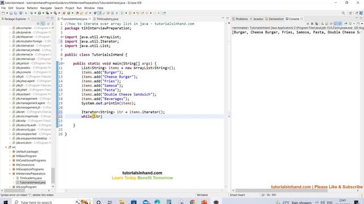Collapse the main method at line 10
The height and width of the screenshot is (204, 364).
tap(64, 63)
